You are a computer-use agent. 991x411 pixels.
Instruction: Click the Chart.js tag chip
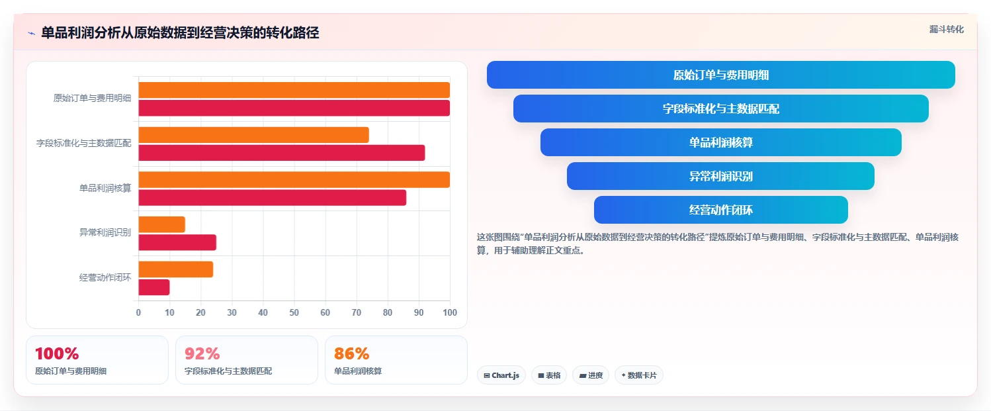(x=501, y=375)
